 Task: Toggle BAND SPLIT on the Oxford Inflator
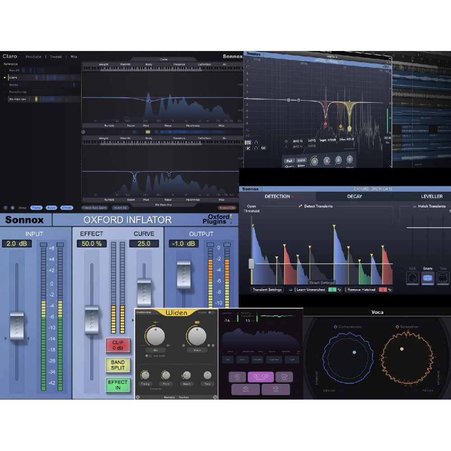(118, 365)
